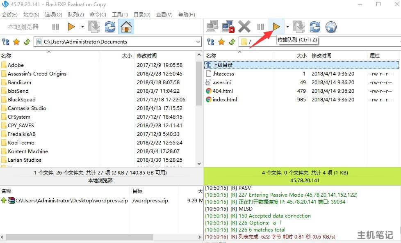Select the index.html file

click(x=226, y=99)
